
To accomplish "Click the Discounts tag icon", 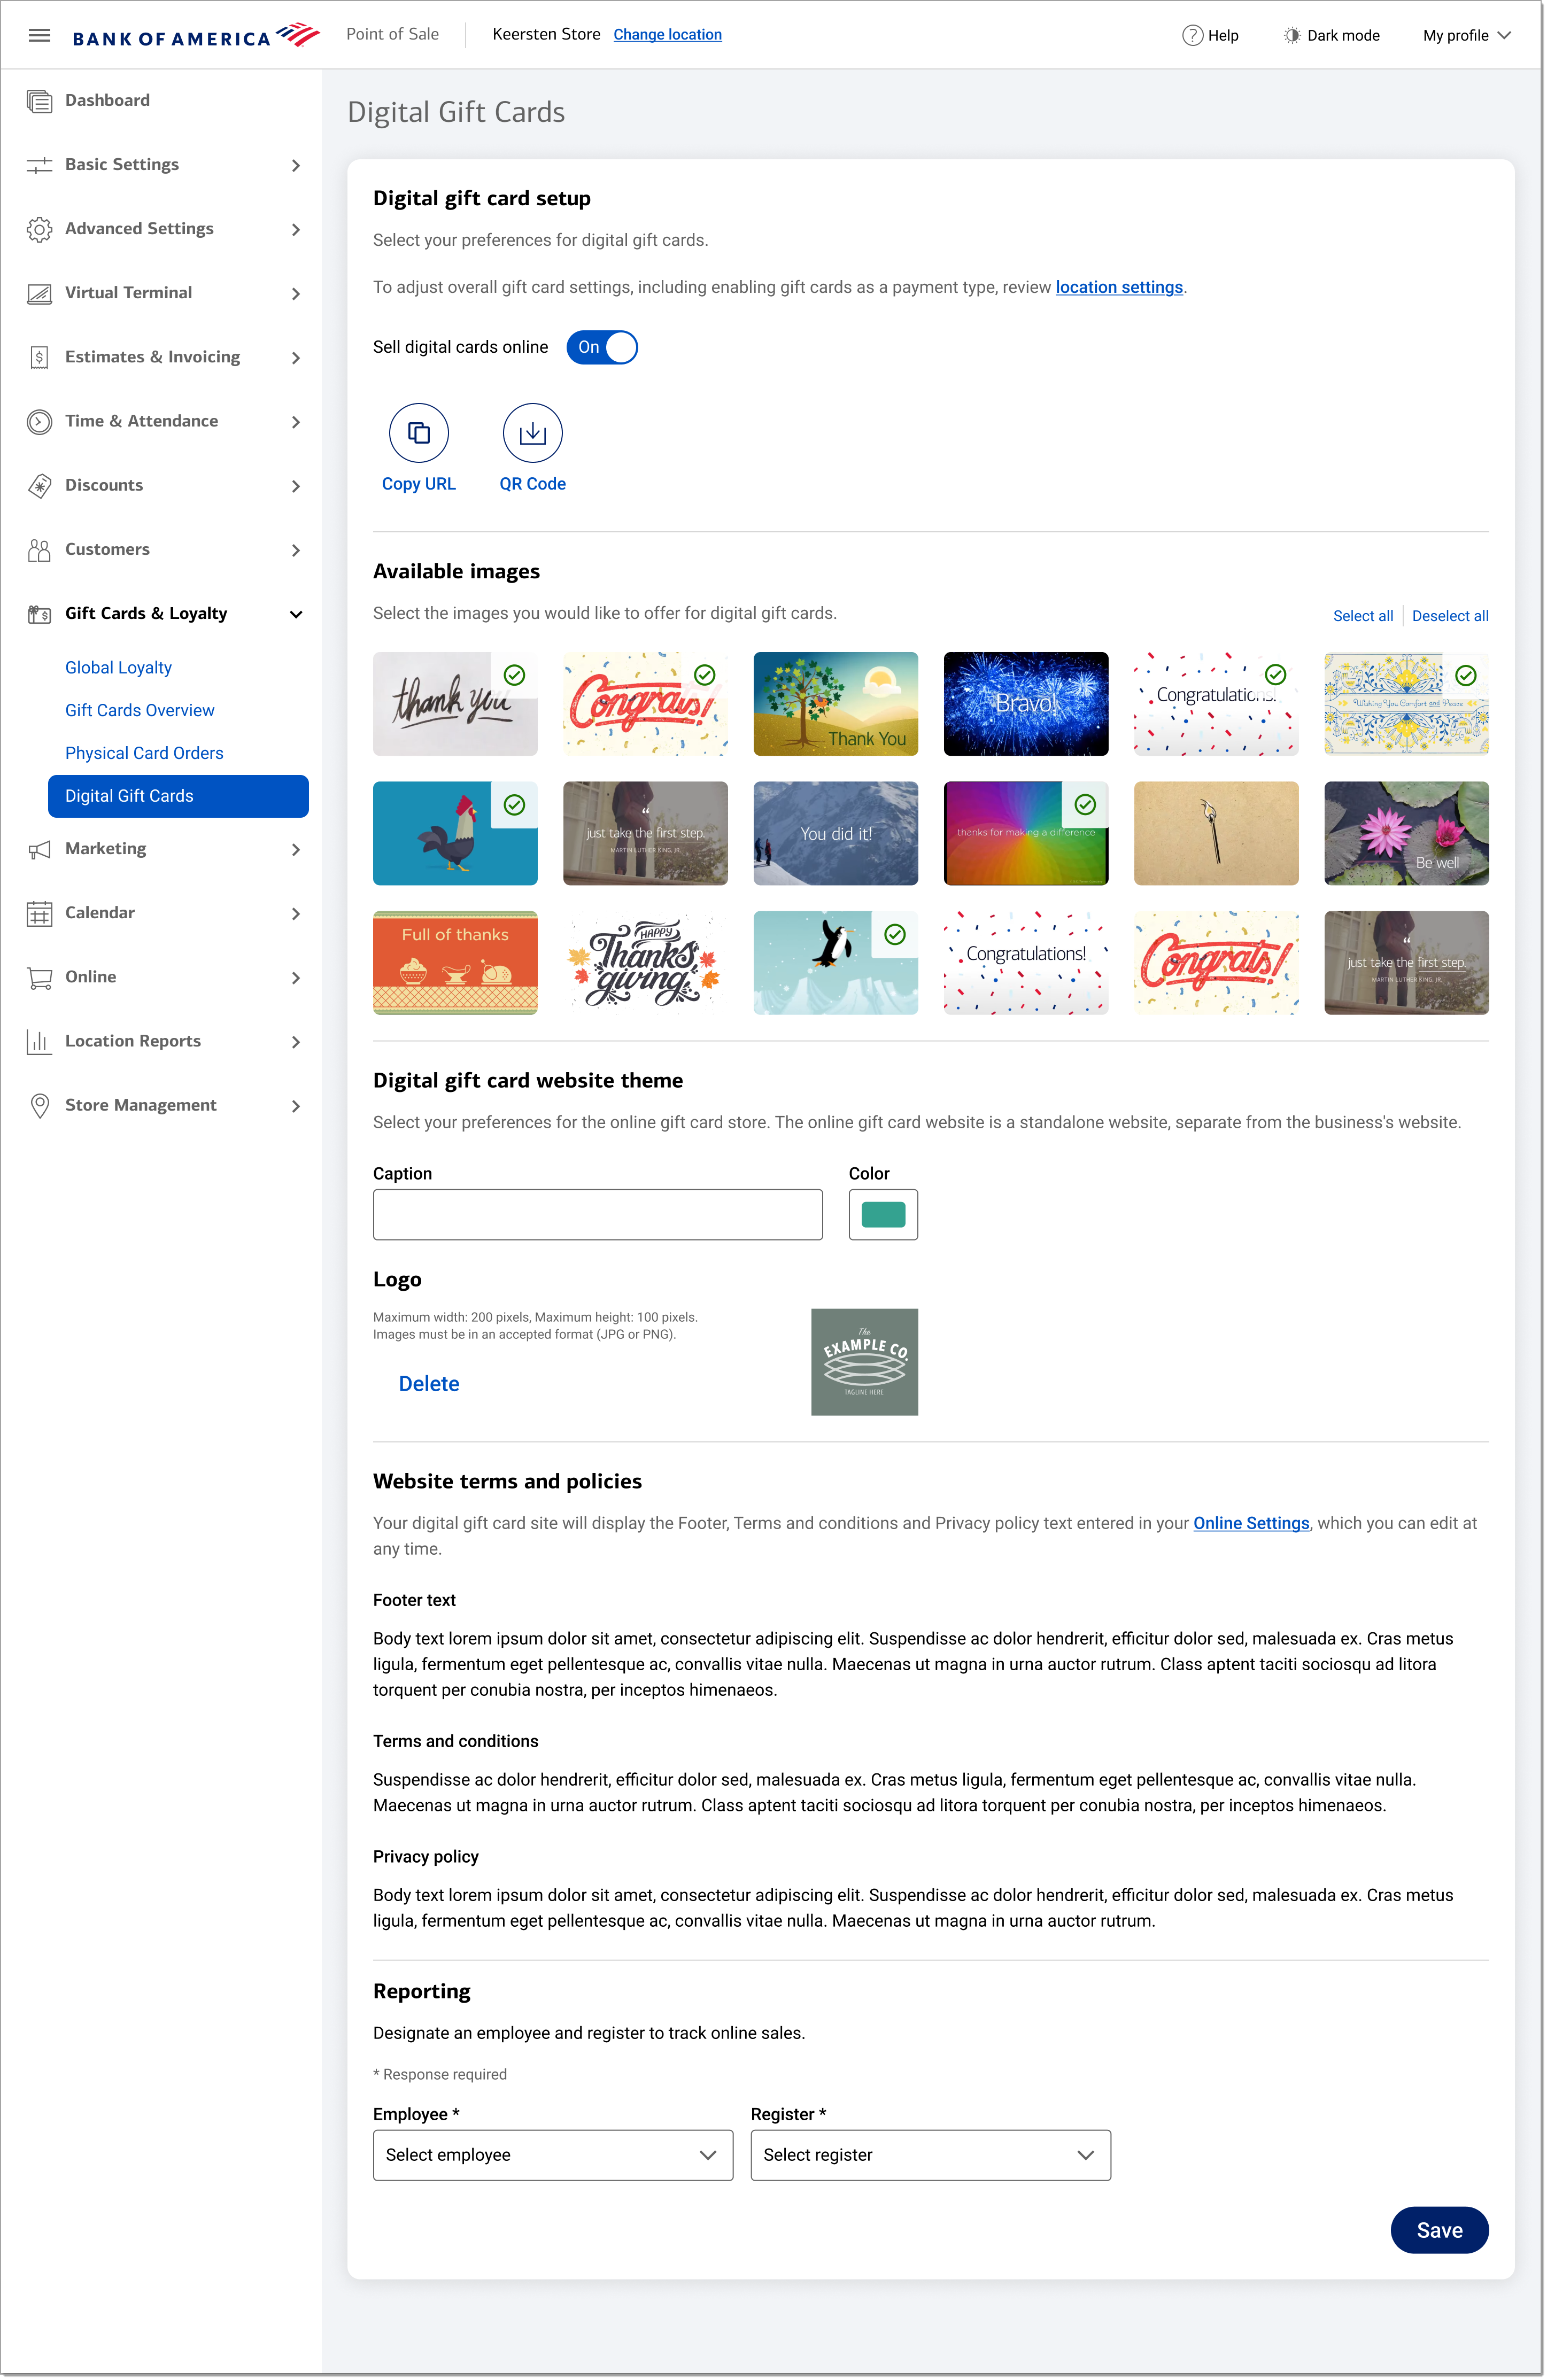I will tap(39, 485).
